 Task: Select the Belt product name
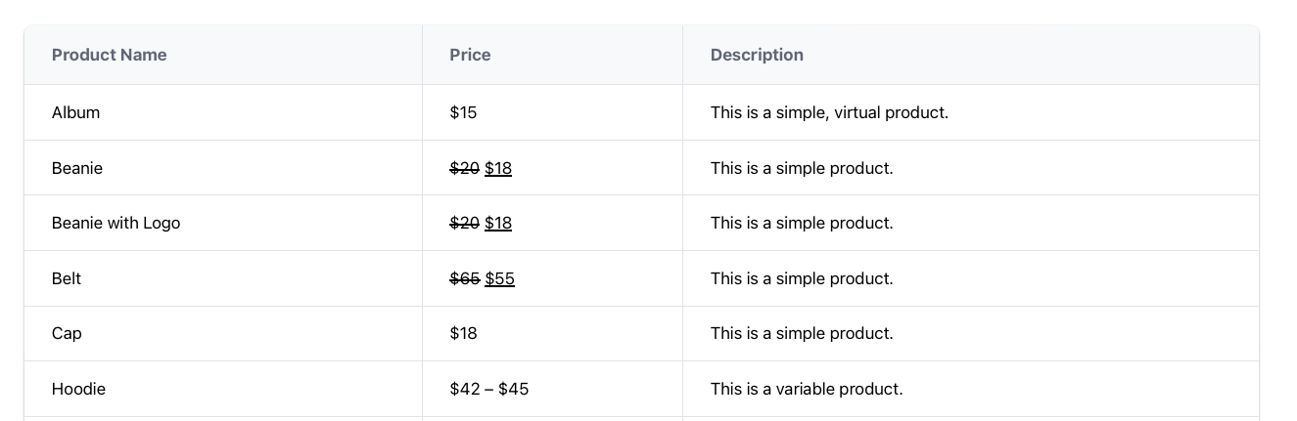pos(67,278)
